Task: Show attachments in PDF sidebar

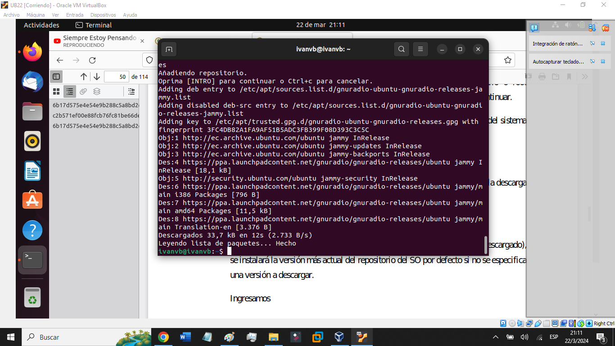Action: point(83,91)
